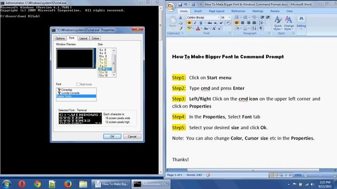Clear formatting with the eraser icon
This screenshot has height=189, width=337.
point(228,23)
